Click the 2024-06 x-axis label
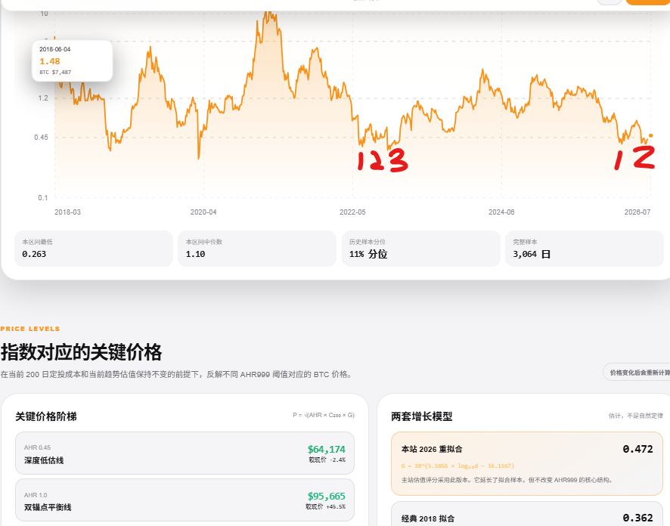670x526 pixels. [501, 212]
